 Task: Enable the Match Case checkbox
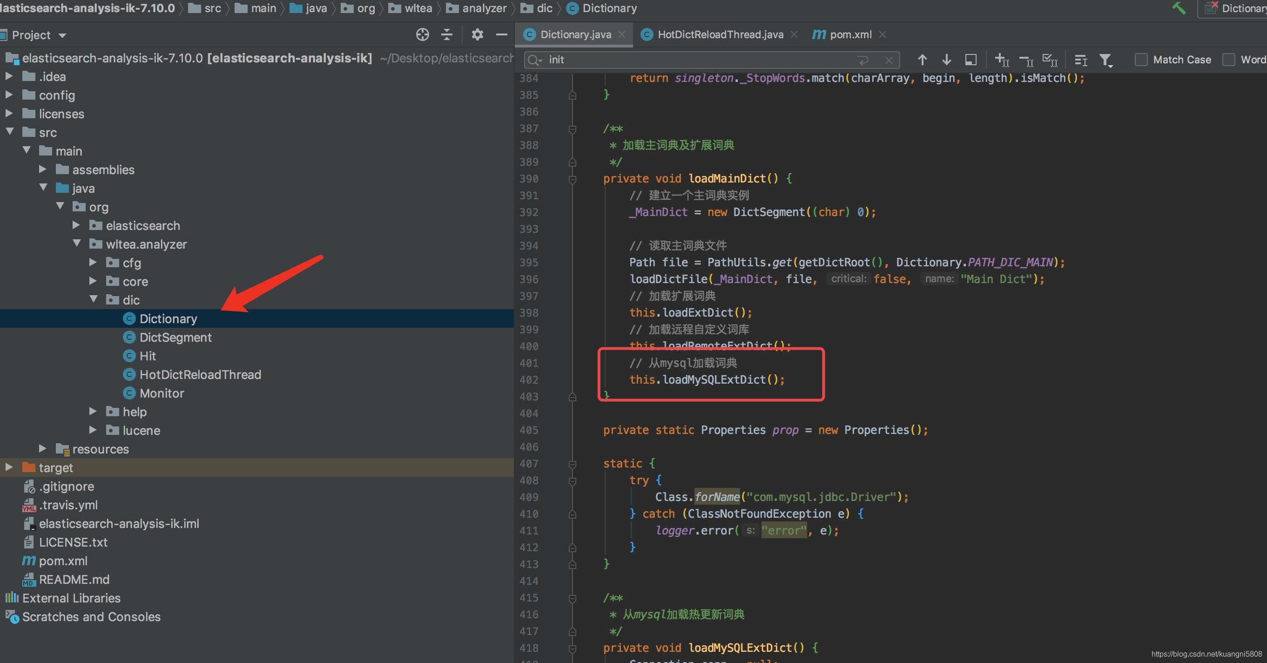1142,60
